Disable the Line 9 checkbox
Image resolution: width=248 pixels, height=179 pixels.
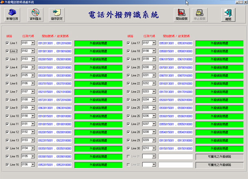7,108
